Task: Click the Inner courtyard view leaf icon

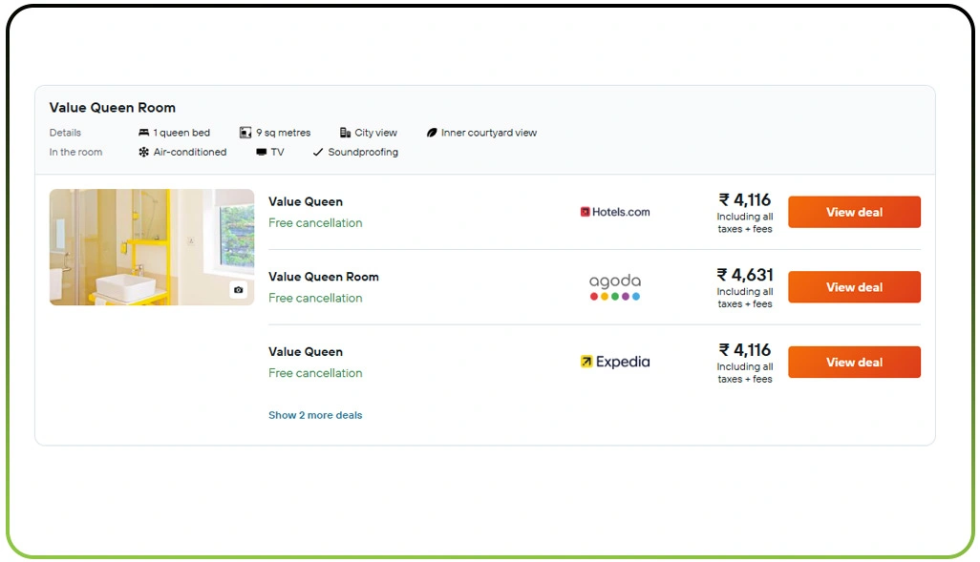Action: click(432, 133)
